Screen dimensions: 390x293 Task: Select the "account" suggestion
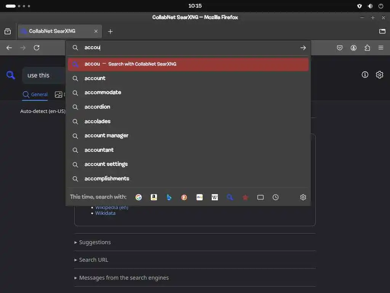coord(188,78)
